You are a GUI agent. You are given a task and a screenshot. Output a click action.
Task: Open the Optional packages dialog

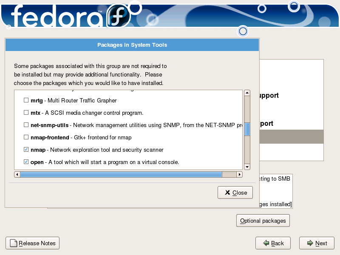coord(263,221)
